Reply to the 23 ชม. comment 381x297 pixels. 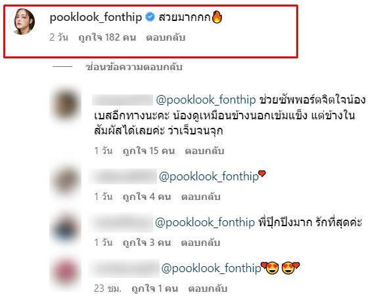tap(208, 288)
